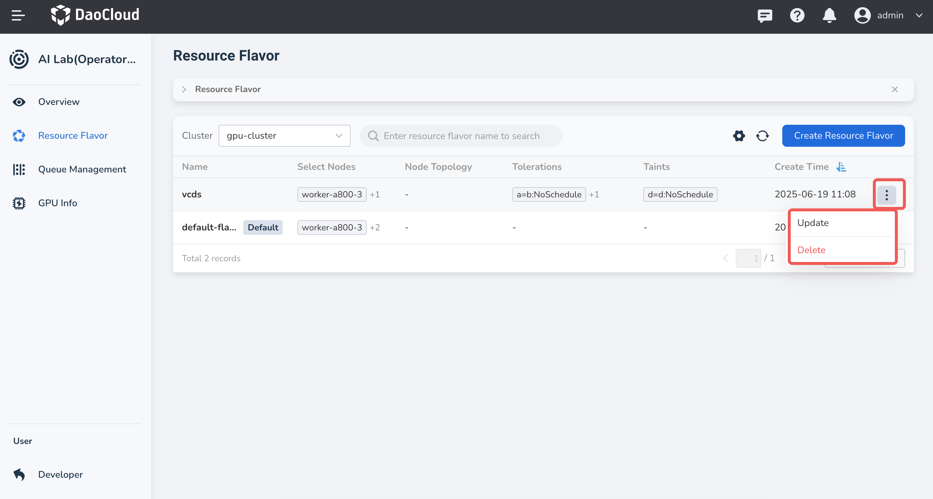Click the three-dot actions button for vcds

(886, 194)
